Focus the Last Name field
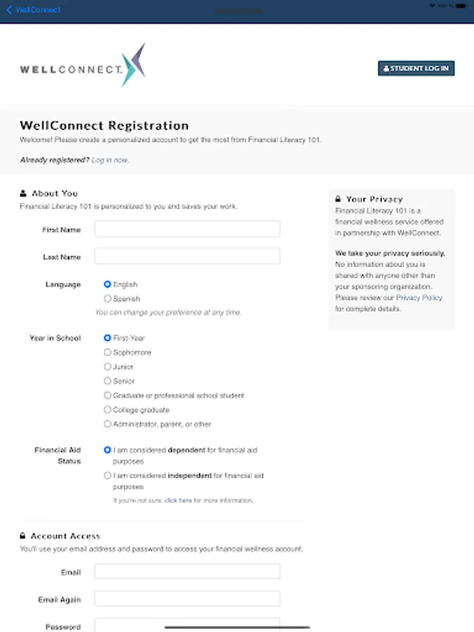The width and height of the screenshot is (474, 632). (x=187, y=256)
